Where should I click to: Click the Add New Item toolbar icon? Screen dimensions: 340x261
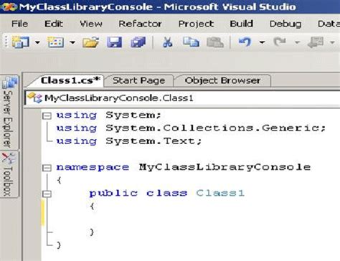(55, 42)
